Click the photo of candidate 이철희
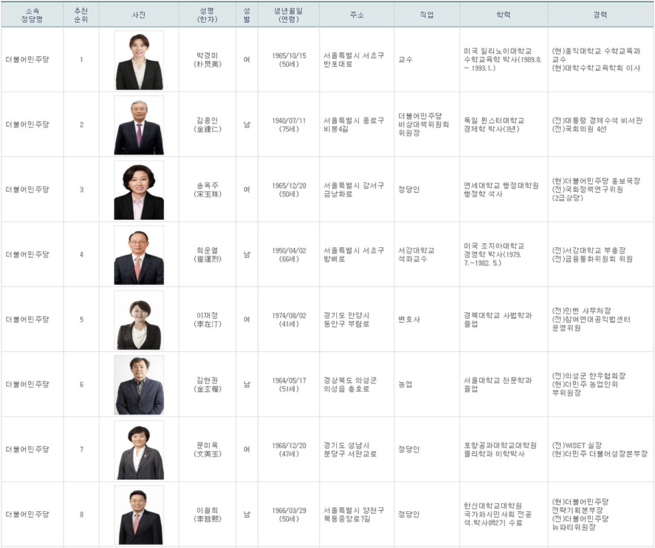Viewport: 655px width, 548px height. coord(139,515)
